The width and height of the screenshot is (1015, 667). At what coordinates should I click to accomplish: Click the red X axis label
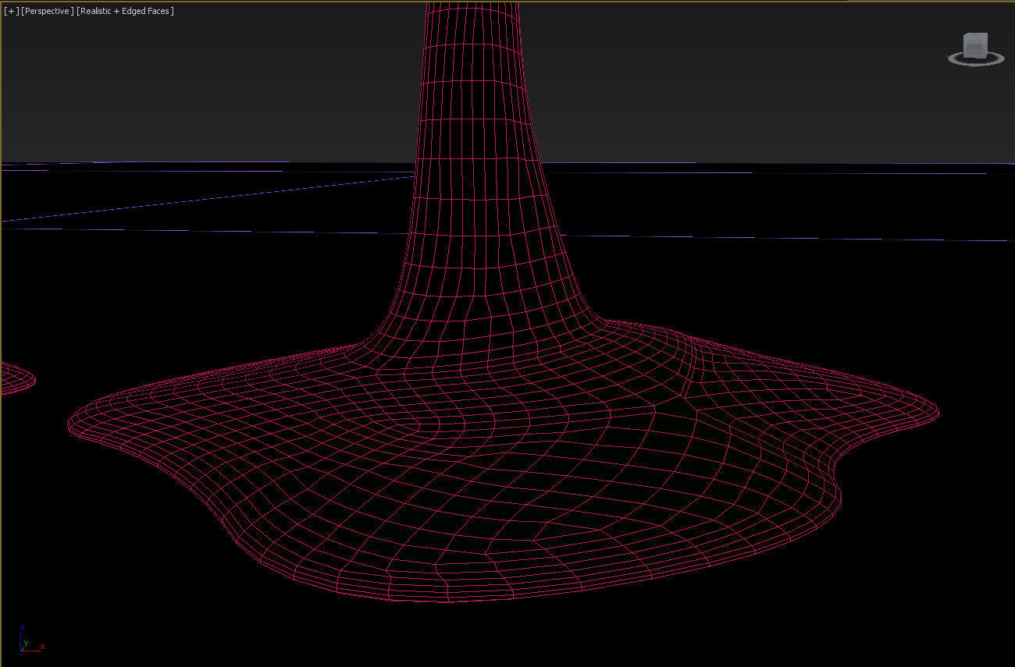click(42, 647)
